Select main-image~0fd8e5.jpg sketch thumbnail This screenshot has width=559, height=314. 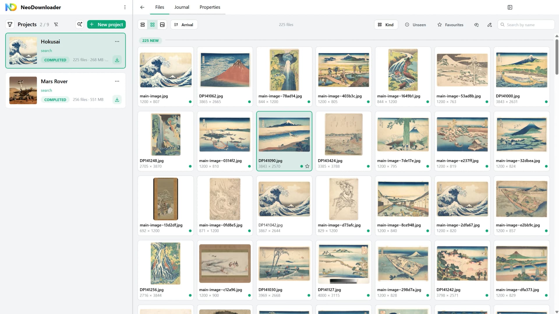tap(225, 199)
